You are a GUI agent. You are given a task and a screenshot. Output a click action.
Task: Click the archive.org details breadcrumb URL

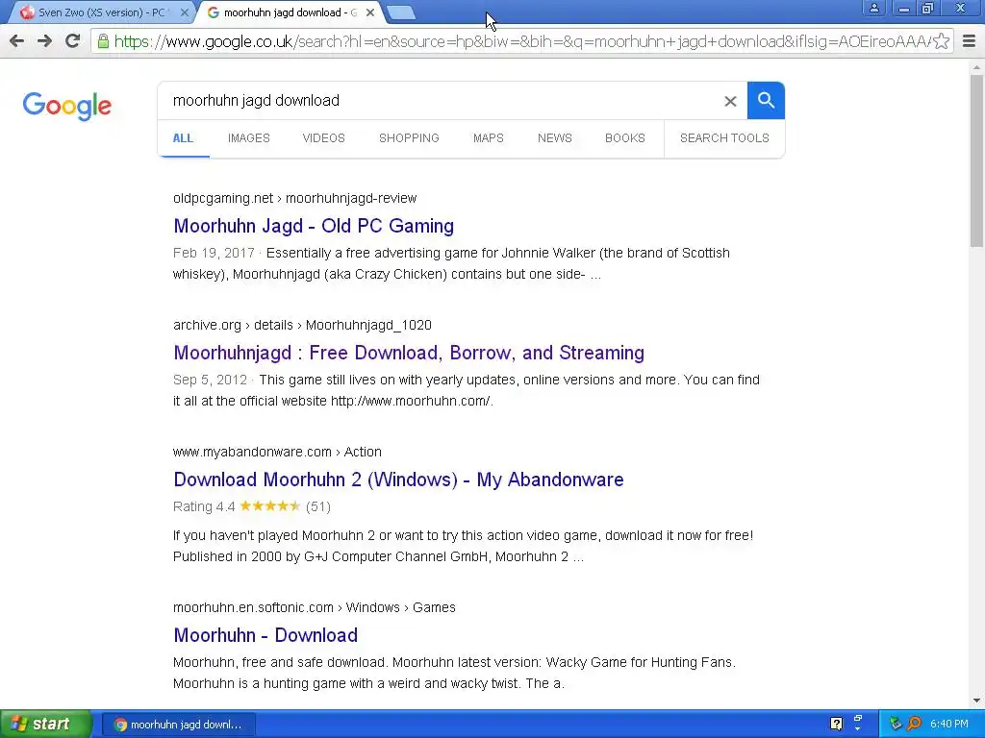tap(302, 325)
